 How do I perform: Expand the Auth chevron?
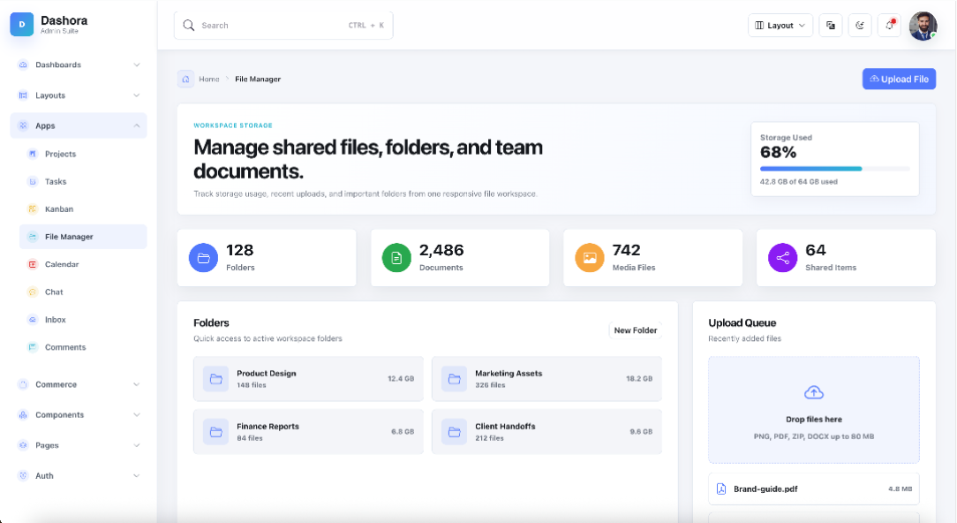point(137,476)
